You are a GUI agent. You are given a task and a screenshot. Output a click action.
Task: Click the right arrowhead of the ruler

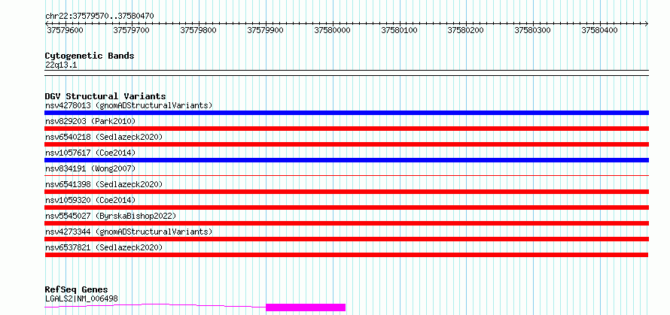[x=647, y=23]
